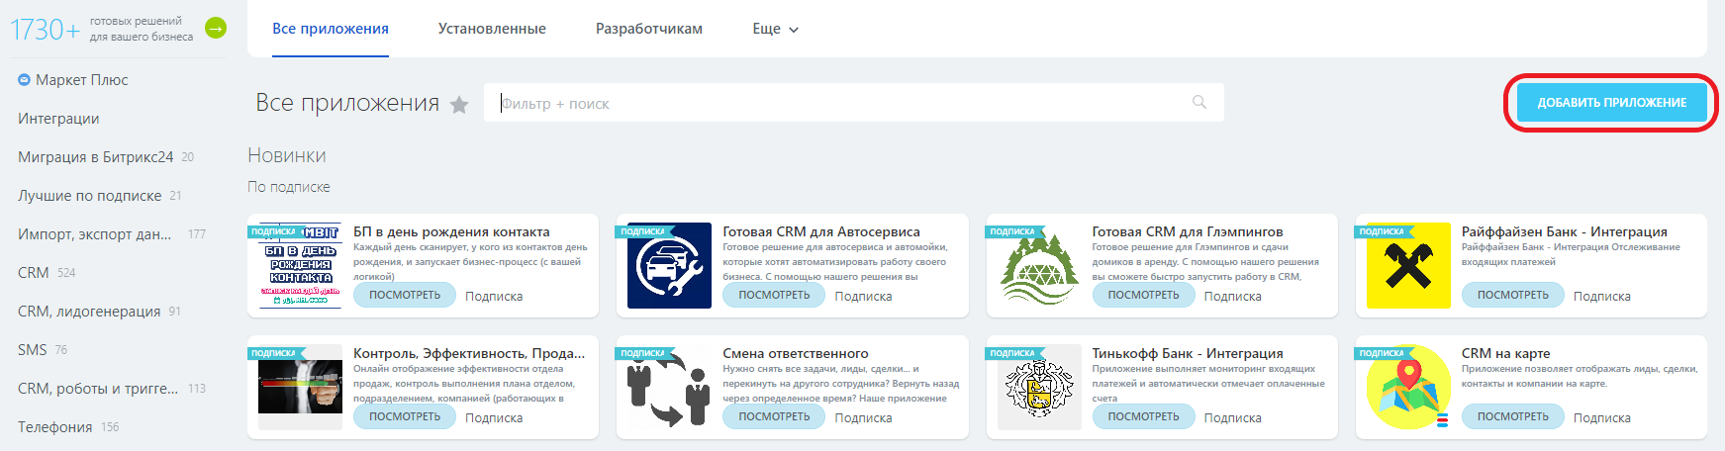The width and height of the screenshot is (1725, 451).
Task: Click Подписка label on Райффайзен Банк card
Action: click(x=1602, y=296)
